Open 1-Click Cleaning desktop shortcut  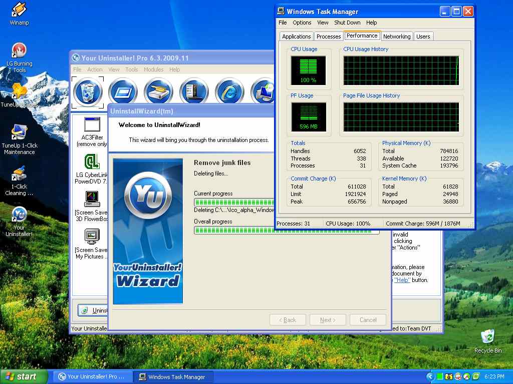point(19,181)
